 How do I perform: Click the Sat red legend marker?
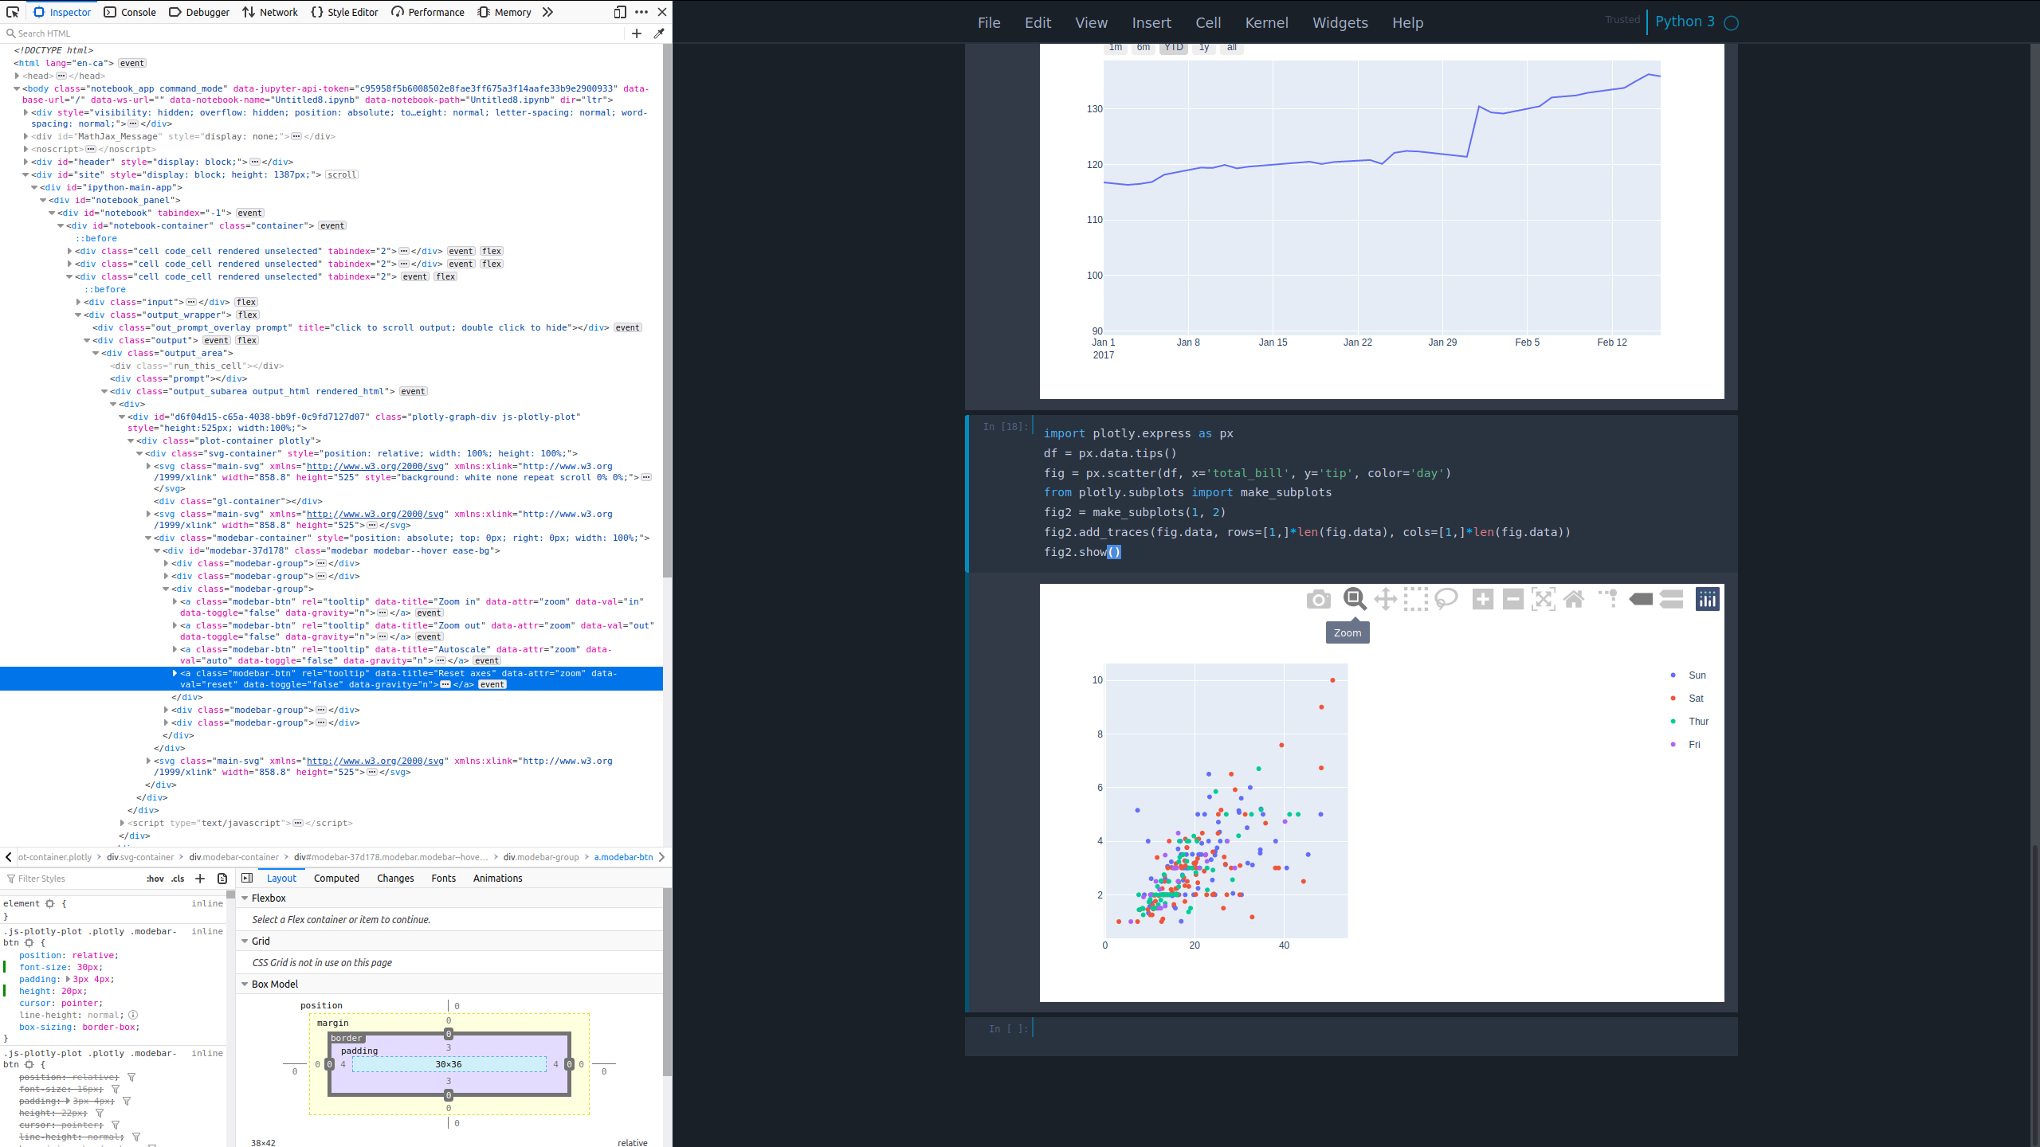(1673, 699)
